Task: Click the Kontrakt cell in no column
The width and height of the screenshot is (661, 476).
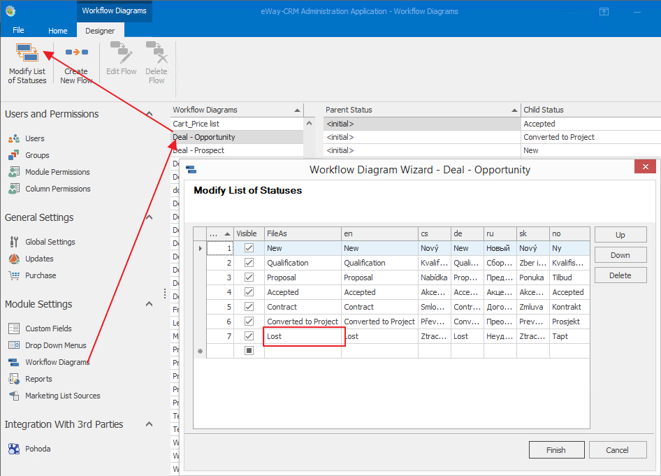Action: pos(569,307)
